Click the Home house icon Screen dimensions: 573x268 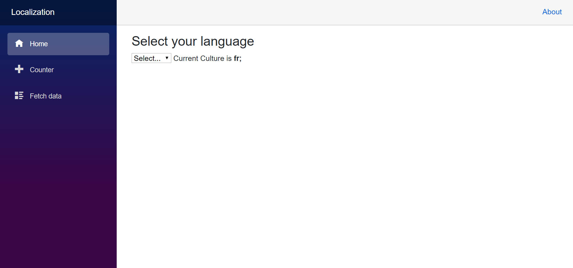(19, 44)
